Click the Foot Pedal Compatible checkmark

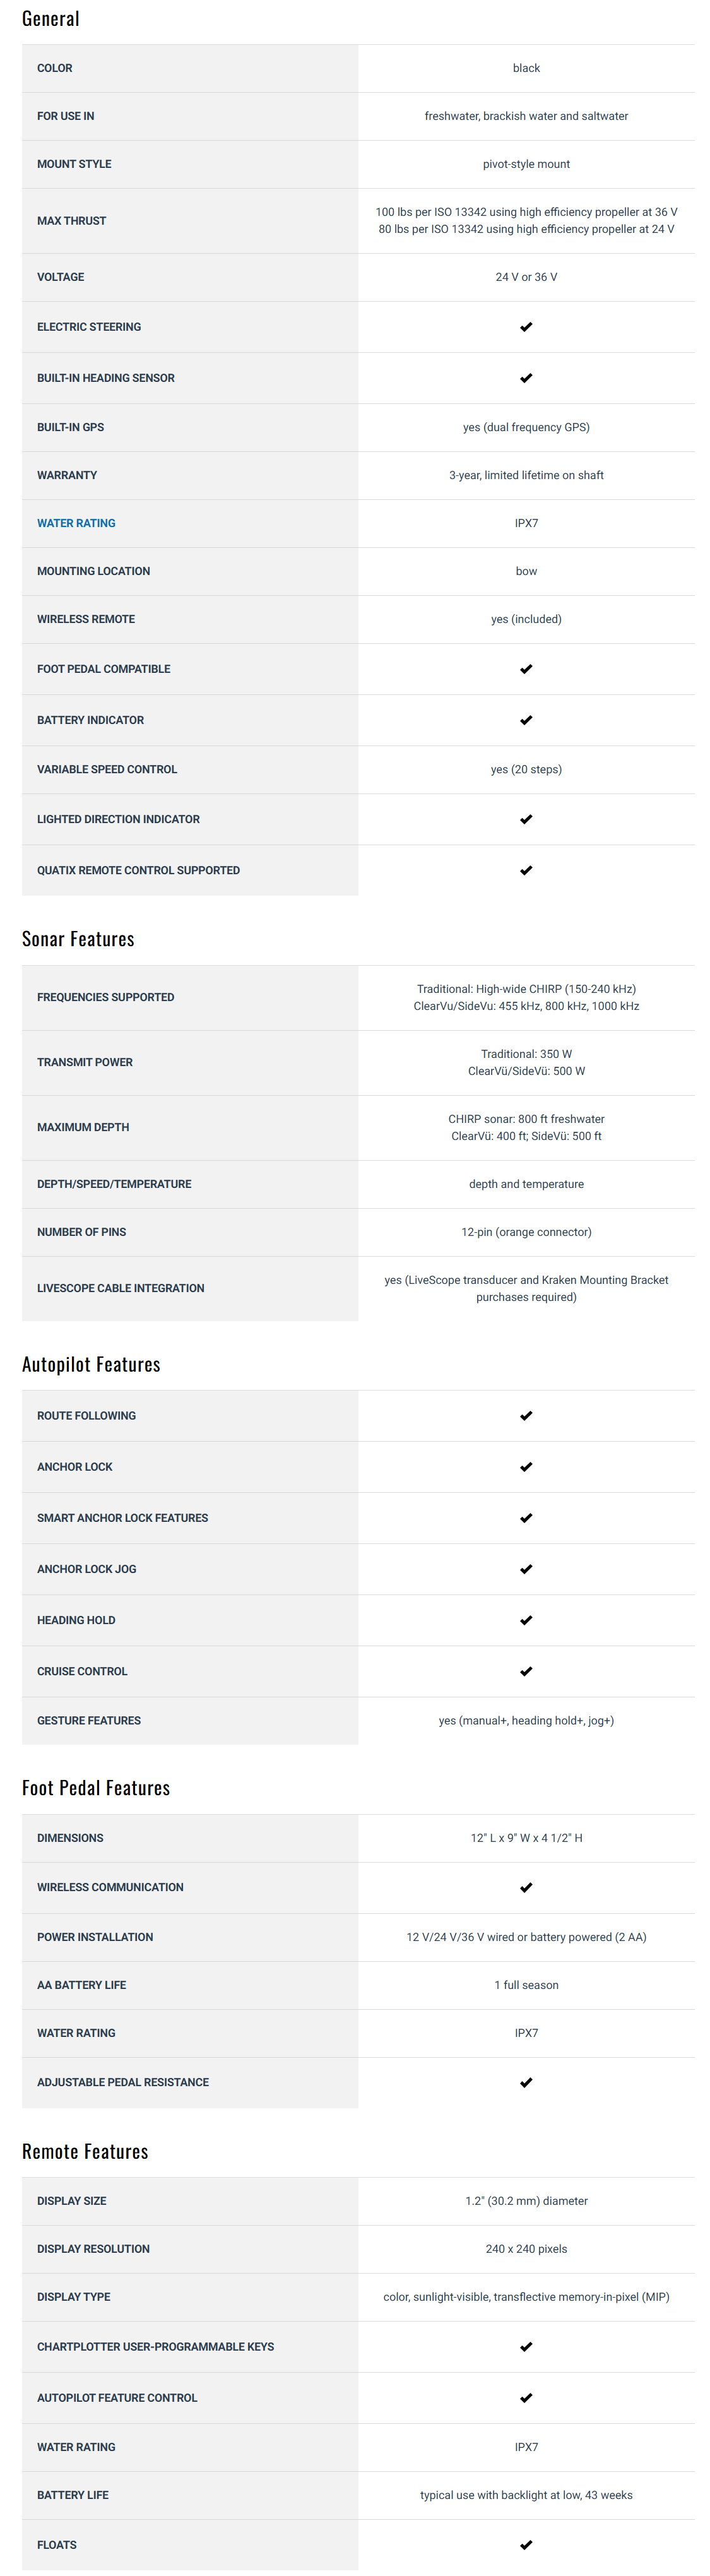tap(526, 669)
